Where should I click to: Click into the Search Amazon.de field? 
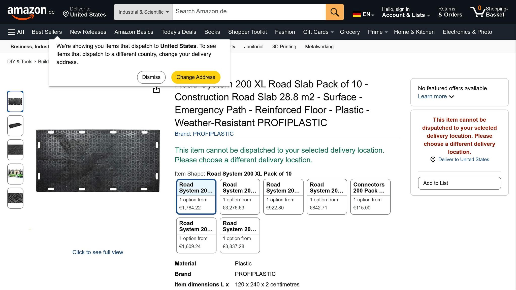[x=249, y=12]
